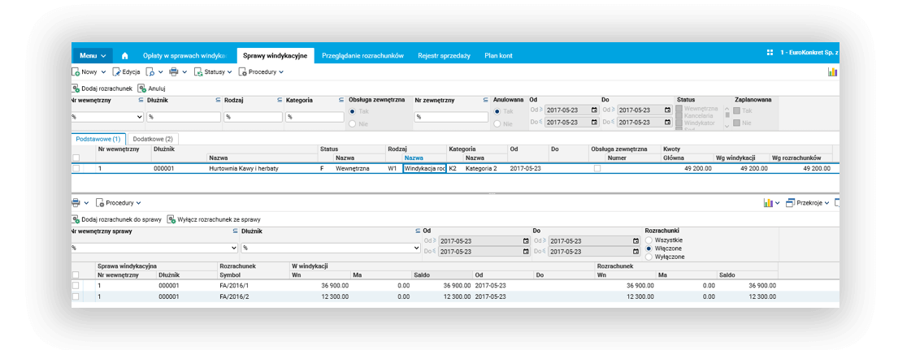Image resolution: width=911 pixels, height=350 pixels.
Task: Open calendar for top Od start date
Action: [594, 110]
